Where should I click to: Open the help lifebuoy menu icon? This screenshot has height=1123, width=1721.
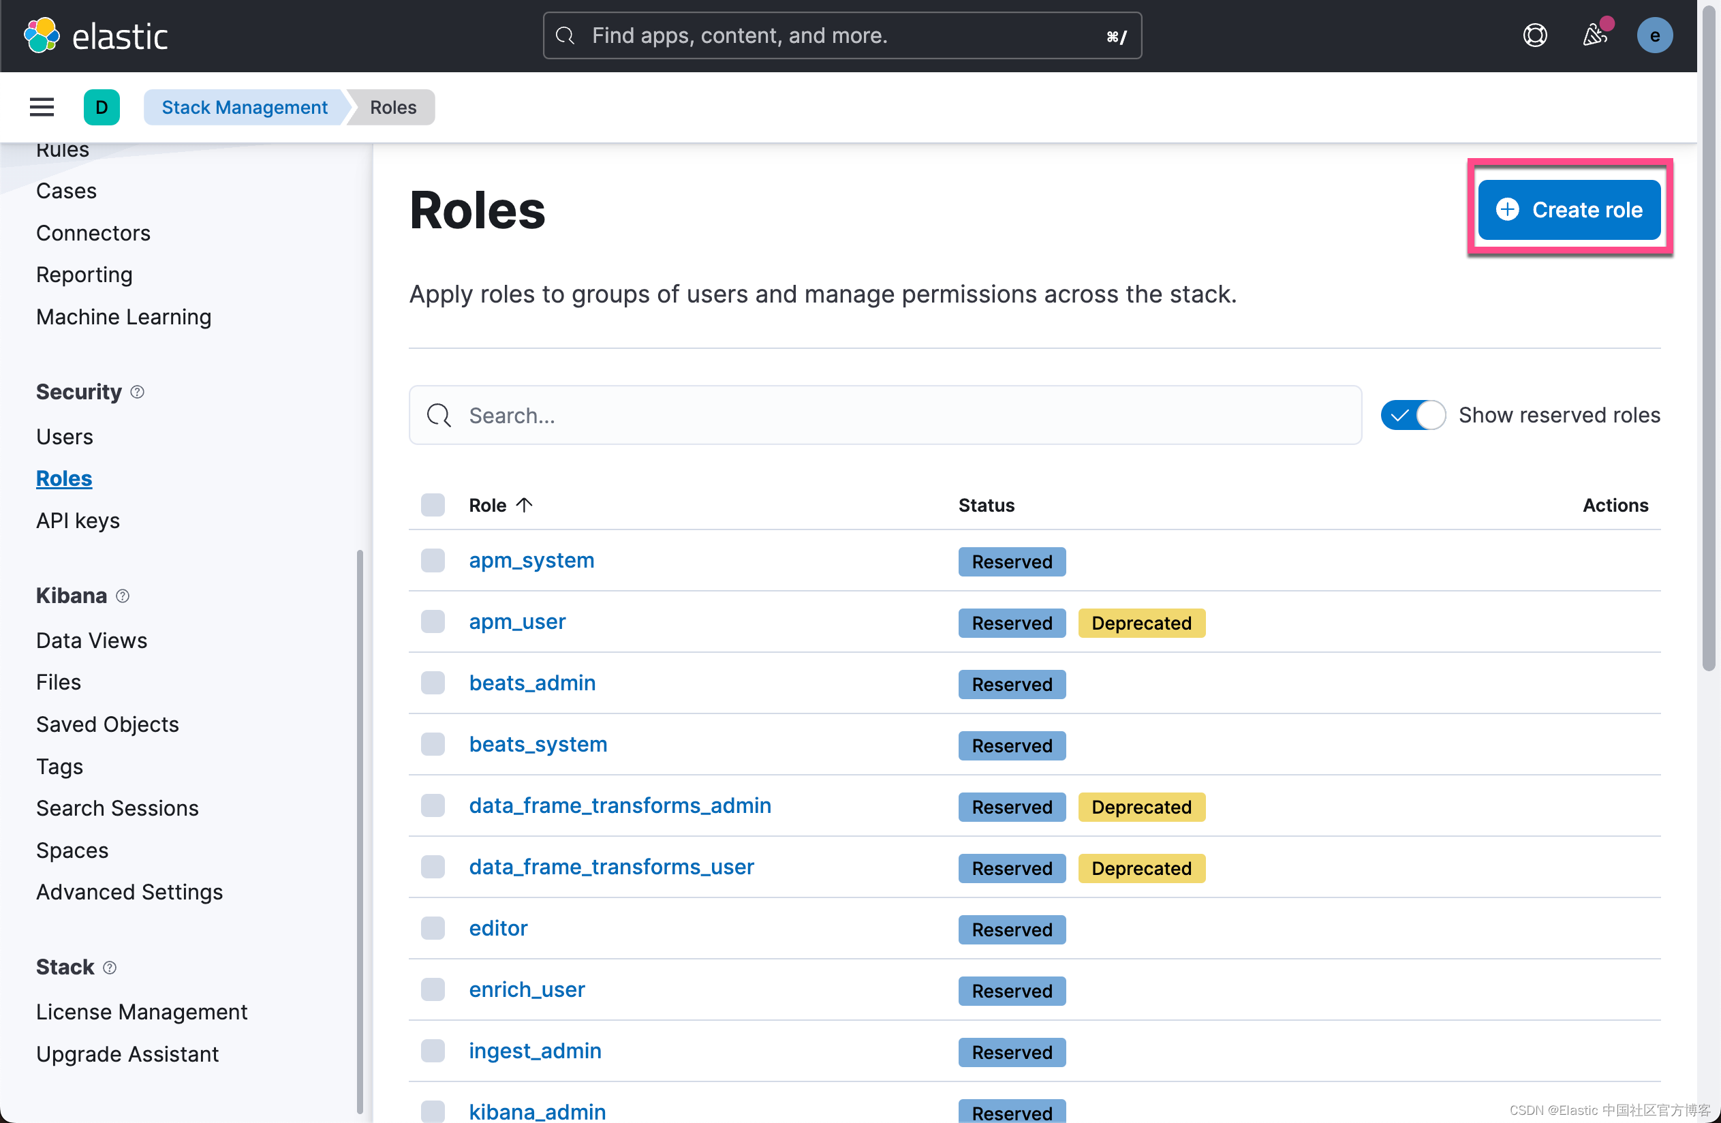[1534, 35]
